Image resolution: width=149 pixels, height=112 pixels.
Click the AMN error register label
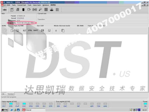click(105, 106)
